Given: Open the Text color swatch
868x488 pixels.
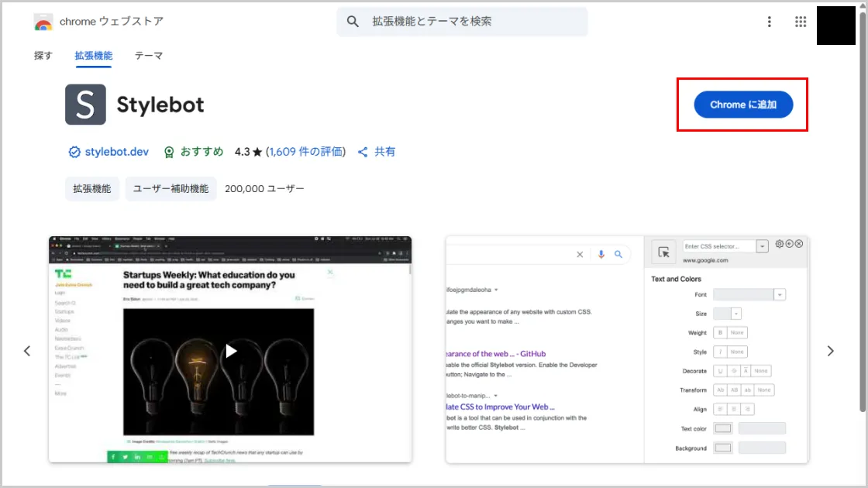Looking at the screenshot, I should click(723, 428).
